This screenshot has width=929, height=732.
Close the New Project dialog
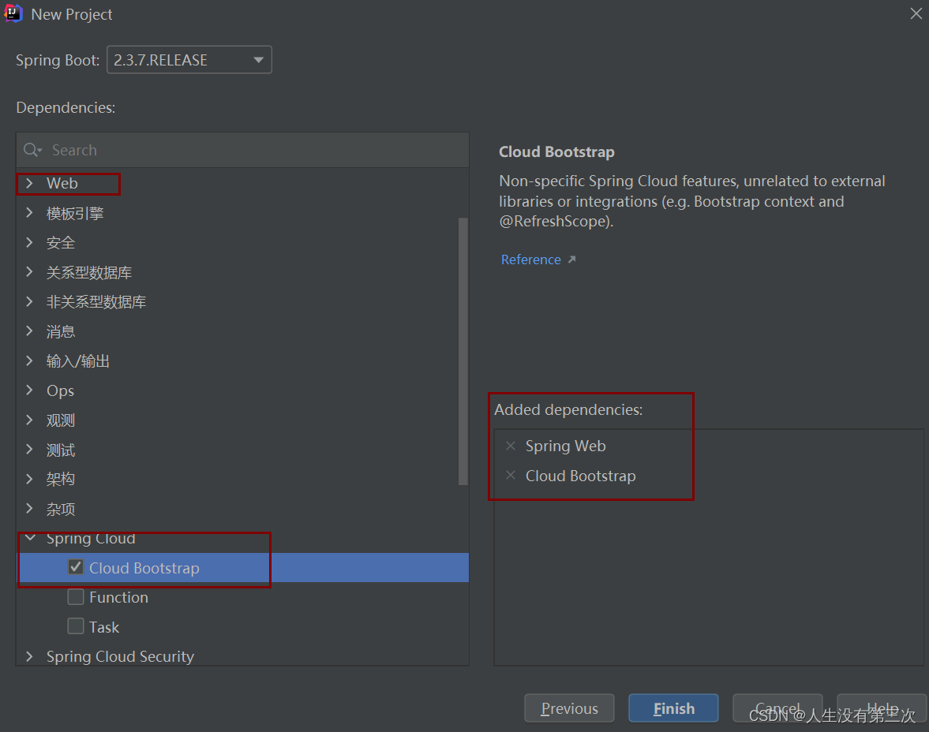pos(916,13)
